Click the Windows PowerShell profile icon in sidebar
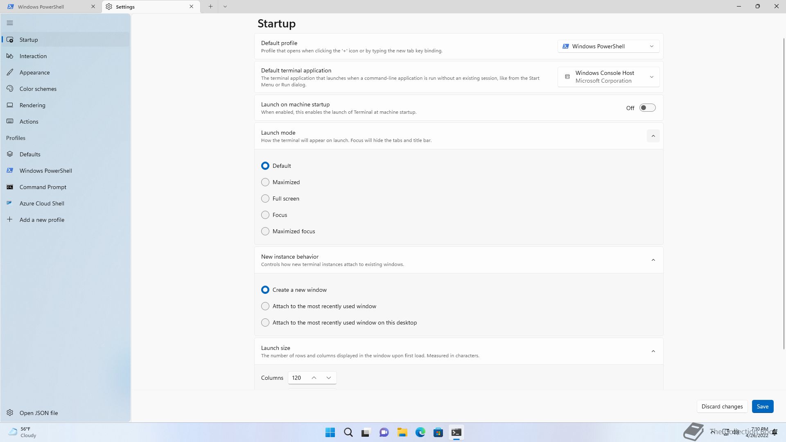The width and height of the screenshot is (786, 442). [10, 171]
